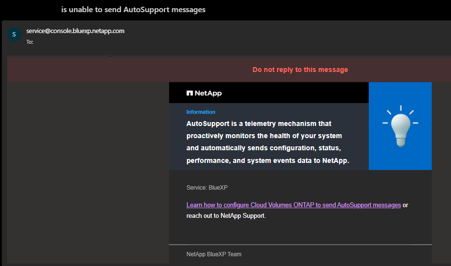Click the bold AutoSupport telemetry description paragraph
Image resolution: width=451 pixels, height=266 pixels.
pos(268,142)
